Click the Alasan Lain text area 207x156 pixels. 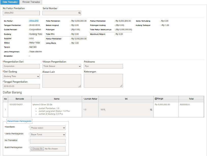[x=62, y=81]
